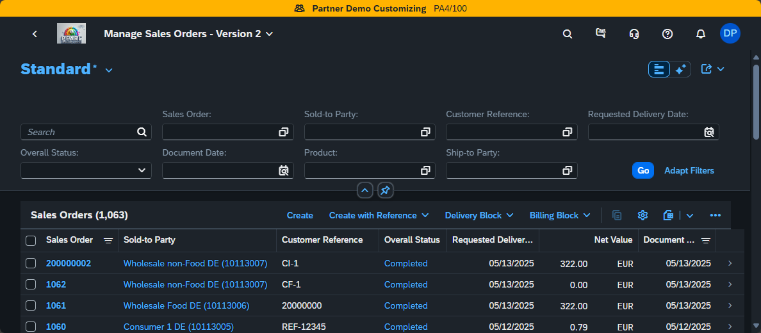The height and width of the screenshot is (333, 761).
Task: Open value help for Ship-to Party filter
Action: click(x=568, y=170)
